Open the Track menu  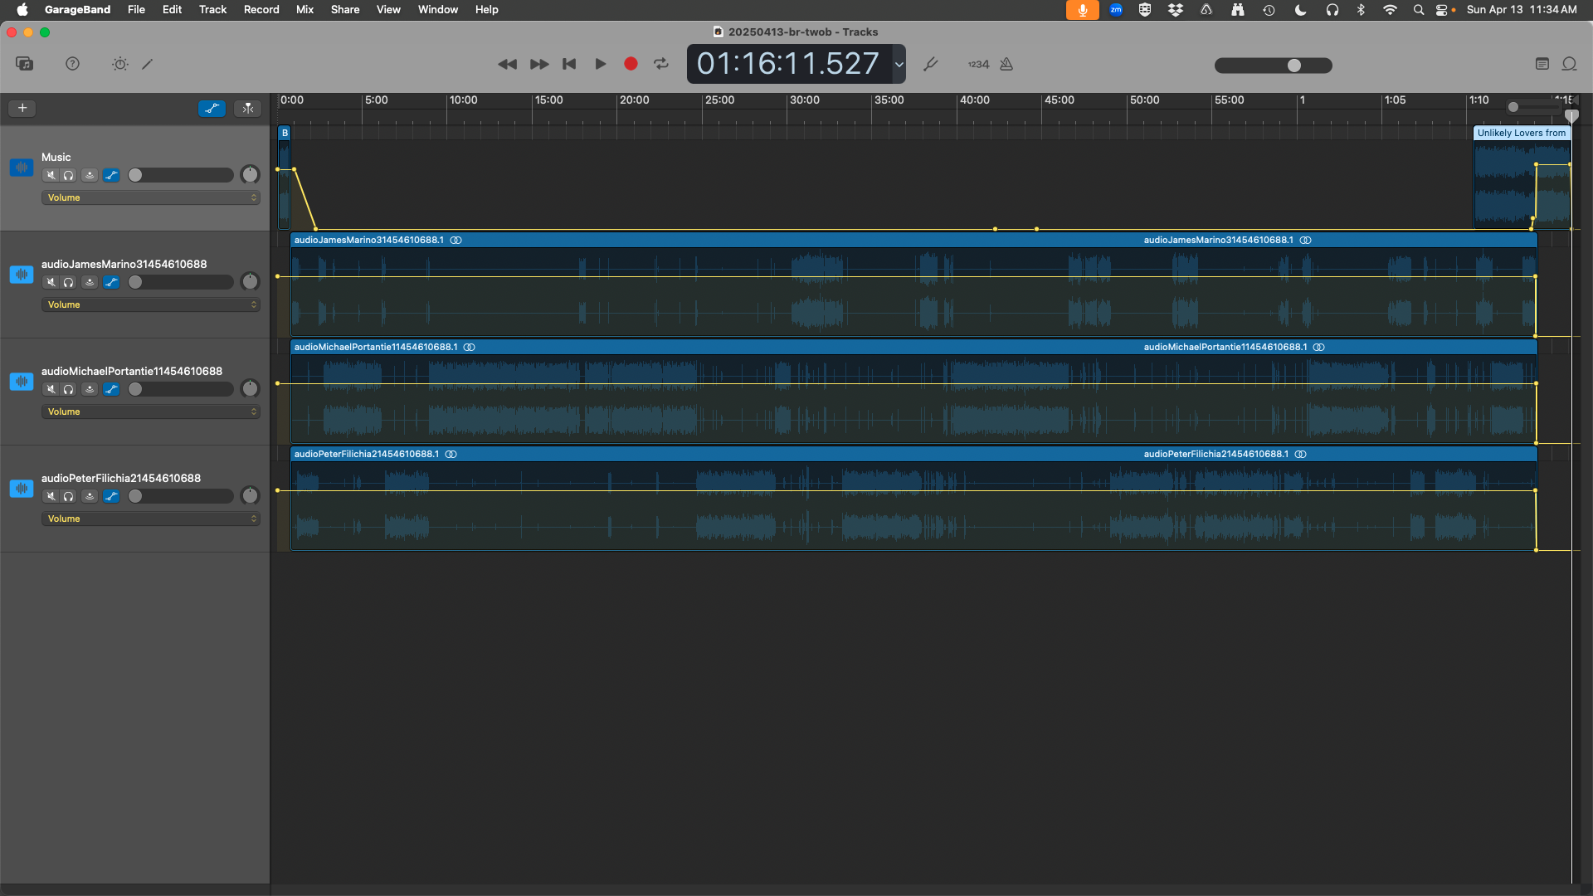212,9
